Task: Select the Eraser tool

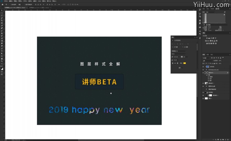Action: click(2, 38)
